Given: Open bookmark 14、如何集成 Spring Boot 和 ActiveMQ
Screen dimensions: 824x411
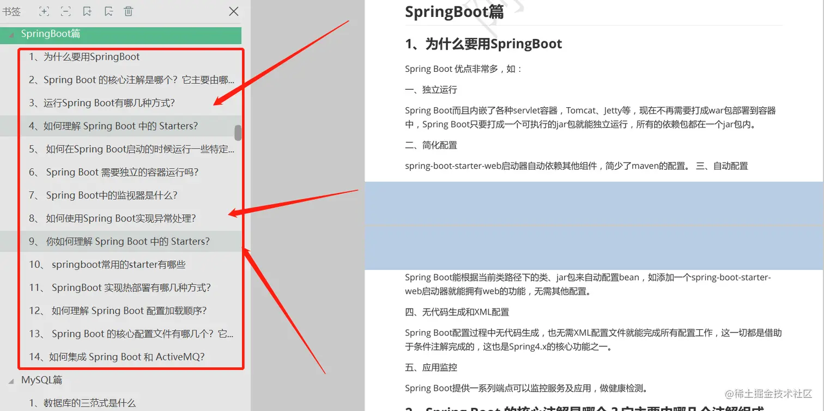Looking at the screenshot, I should 117,357.
